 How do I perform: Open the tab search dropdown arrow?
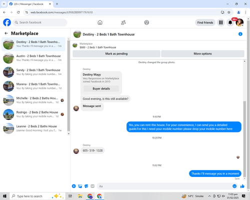(4, 4)
